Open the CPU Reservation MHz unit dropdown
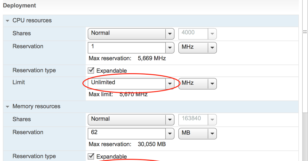Viewport: 308px width, 161px height. (212, 48)
